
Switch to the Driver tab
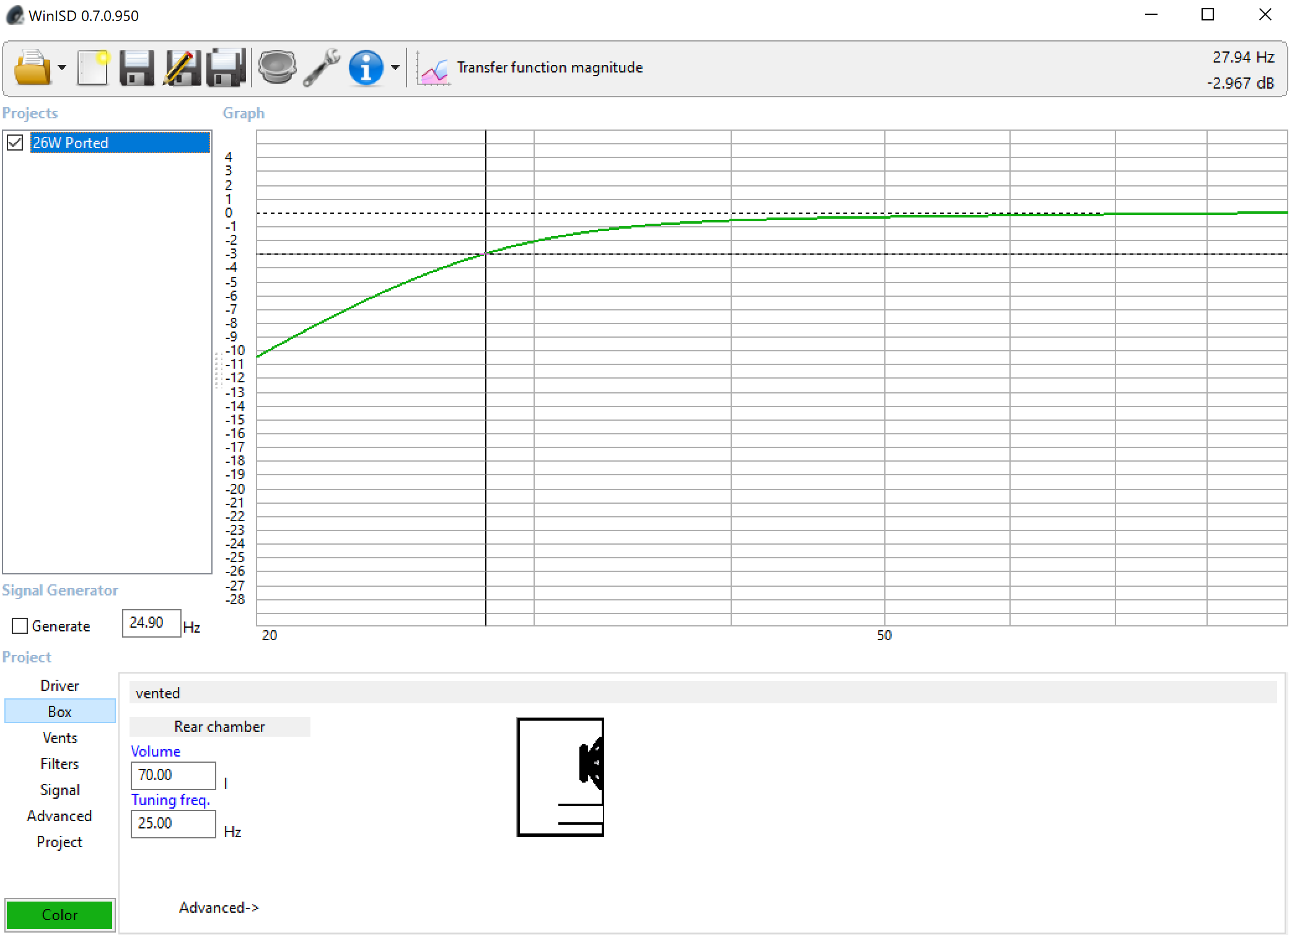(x=59, y=685)
